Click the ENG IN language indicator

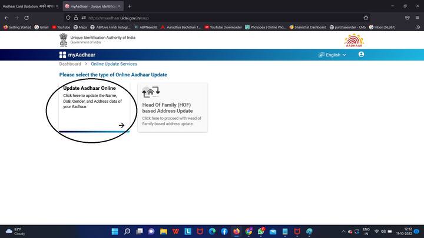(x=366, y=232)
